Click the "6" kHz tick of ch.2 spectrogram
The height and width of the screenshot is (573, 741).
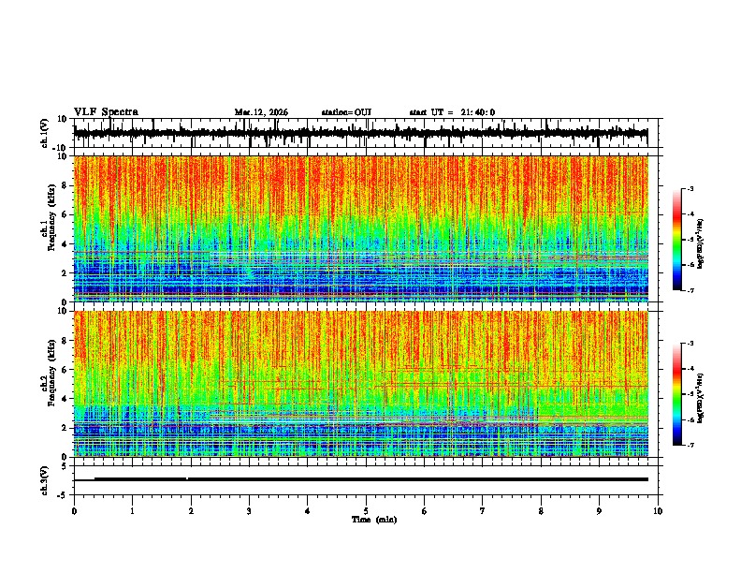(65, 370)
